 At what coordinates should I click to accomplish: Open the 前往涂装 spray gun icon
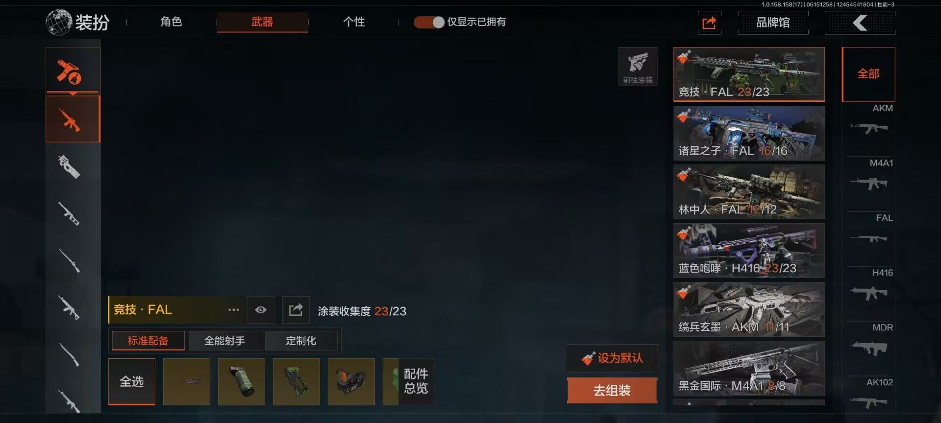click(x=638, y=67)
